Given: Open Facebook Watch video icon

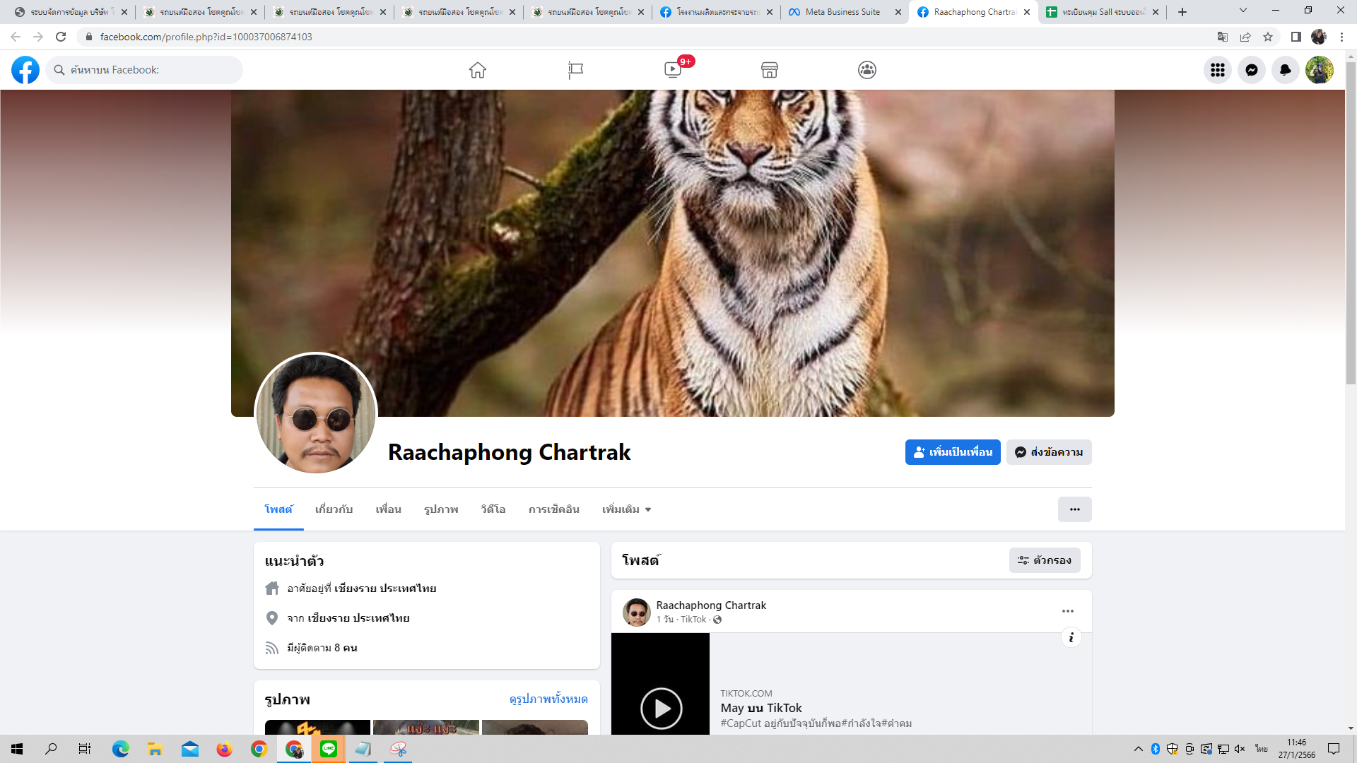Looking at the screenshot, I should (x=673, y=70).
